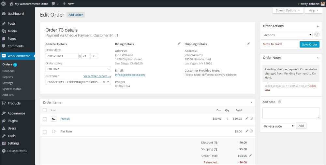Viewport: 326px width, 165px height.
Task: Open System Status submenu
Action: 12,89
